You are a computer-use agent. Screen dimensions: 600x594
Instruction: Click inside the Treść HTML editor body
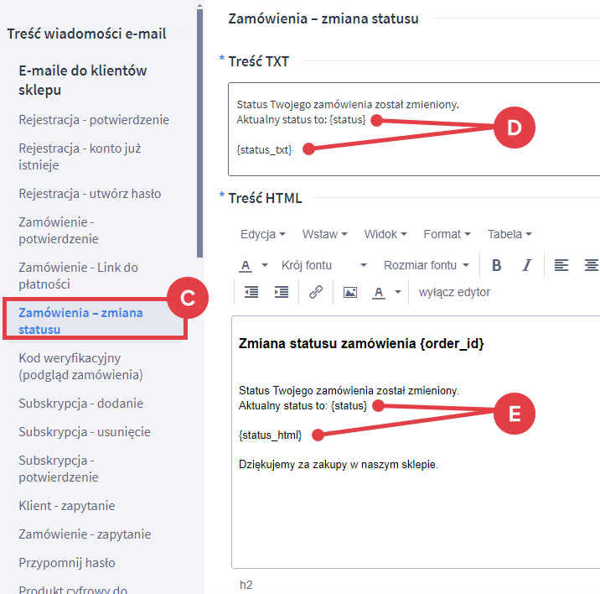coord(416,442)
